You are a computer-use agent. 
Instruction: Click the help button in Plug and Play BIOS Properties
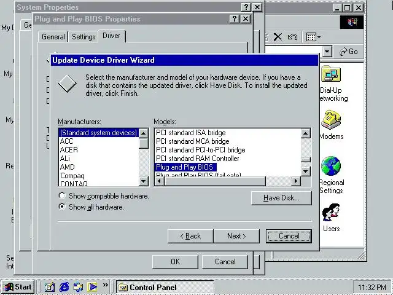pos(235,19)
